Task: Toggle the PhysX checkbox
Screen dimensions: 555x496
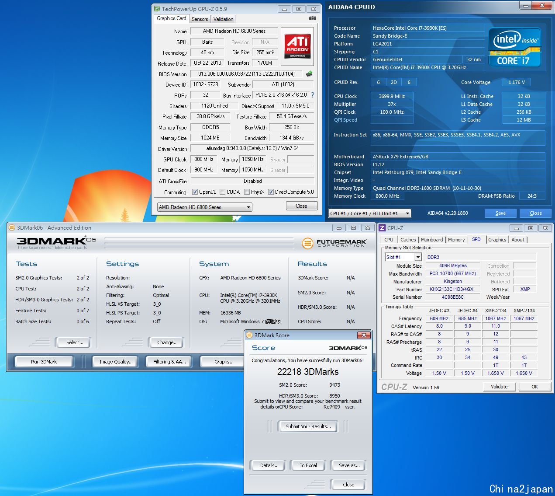Action: (x=247, y=192)
